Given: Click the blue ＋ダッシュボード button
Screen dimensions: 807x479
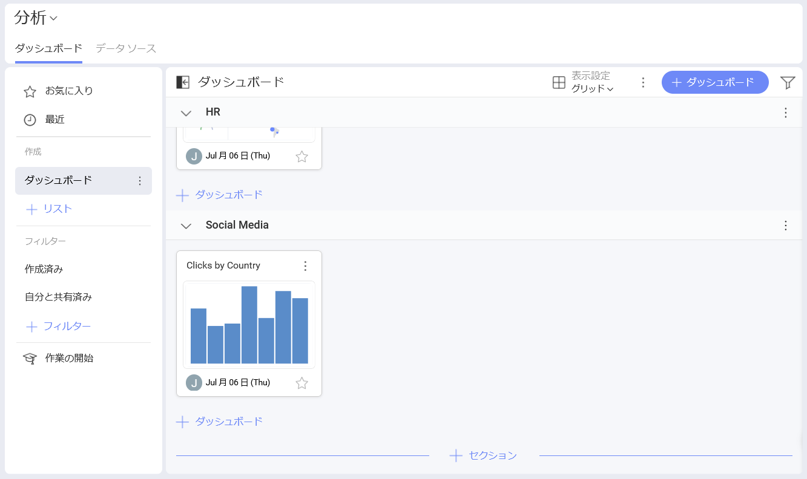Looking at the screenshot, I should 715,82.
